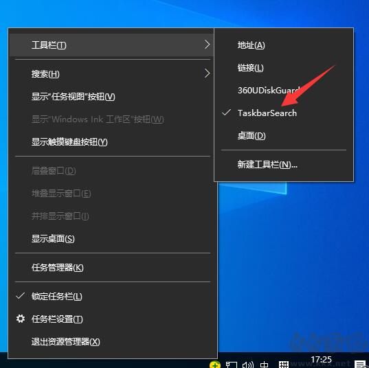Screen dimensions: 369x368
Task: Expand the 搜索(H) submenu arrow
Action: point(207,73)
